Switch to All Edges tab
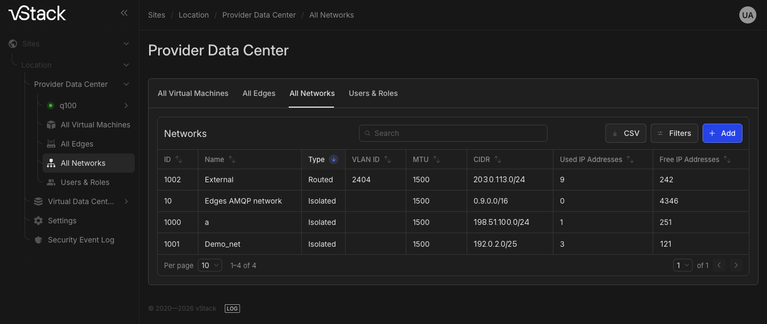Image resolution: width=767 pixels, height=324 pixels. click(x=259, y=93)
